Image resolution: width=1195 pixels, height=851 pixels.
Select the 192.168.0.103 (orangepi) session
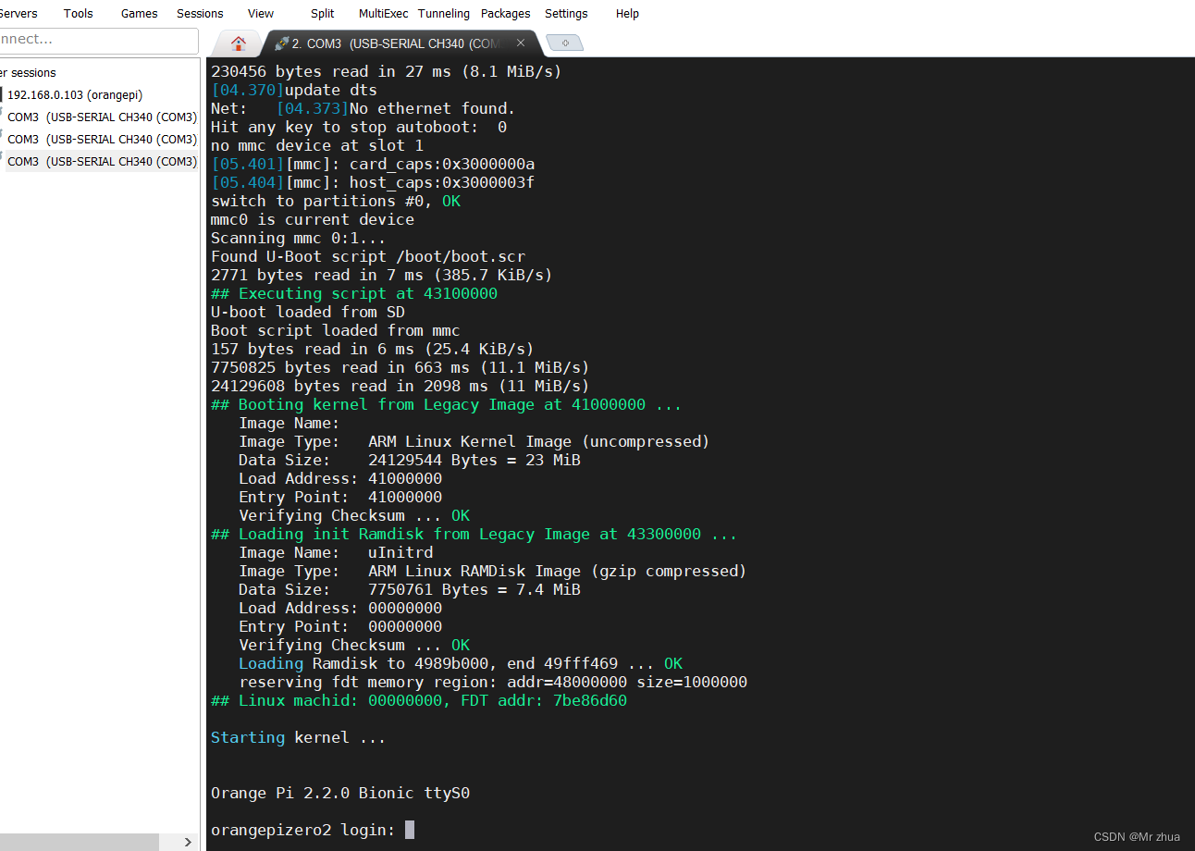point(75,95)
